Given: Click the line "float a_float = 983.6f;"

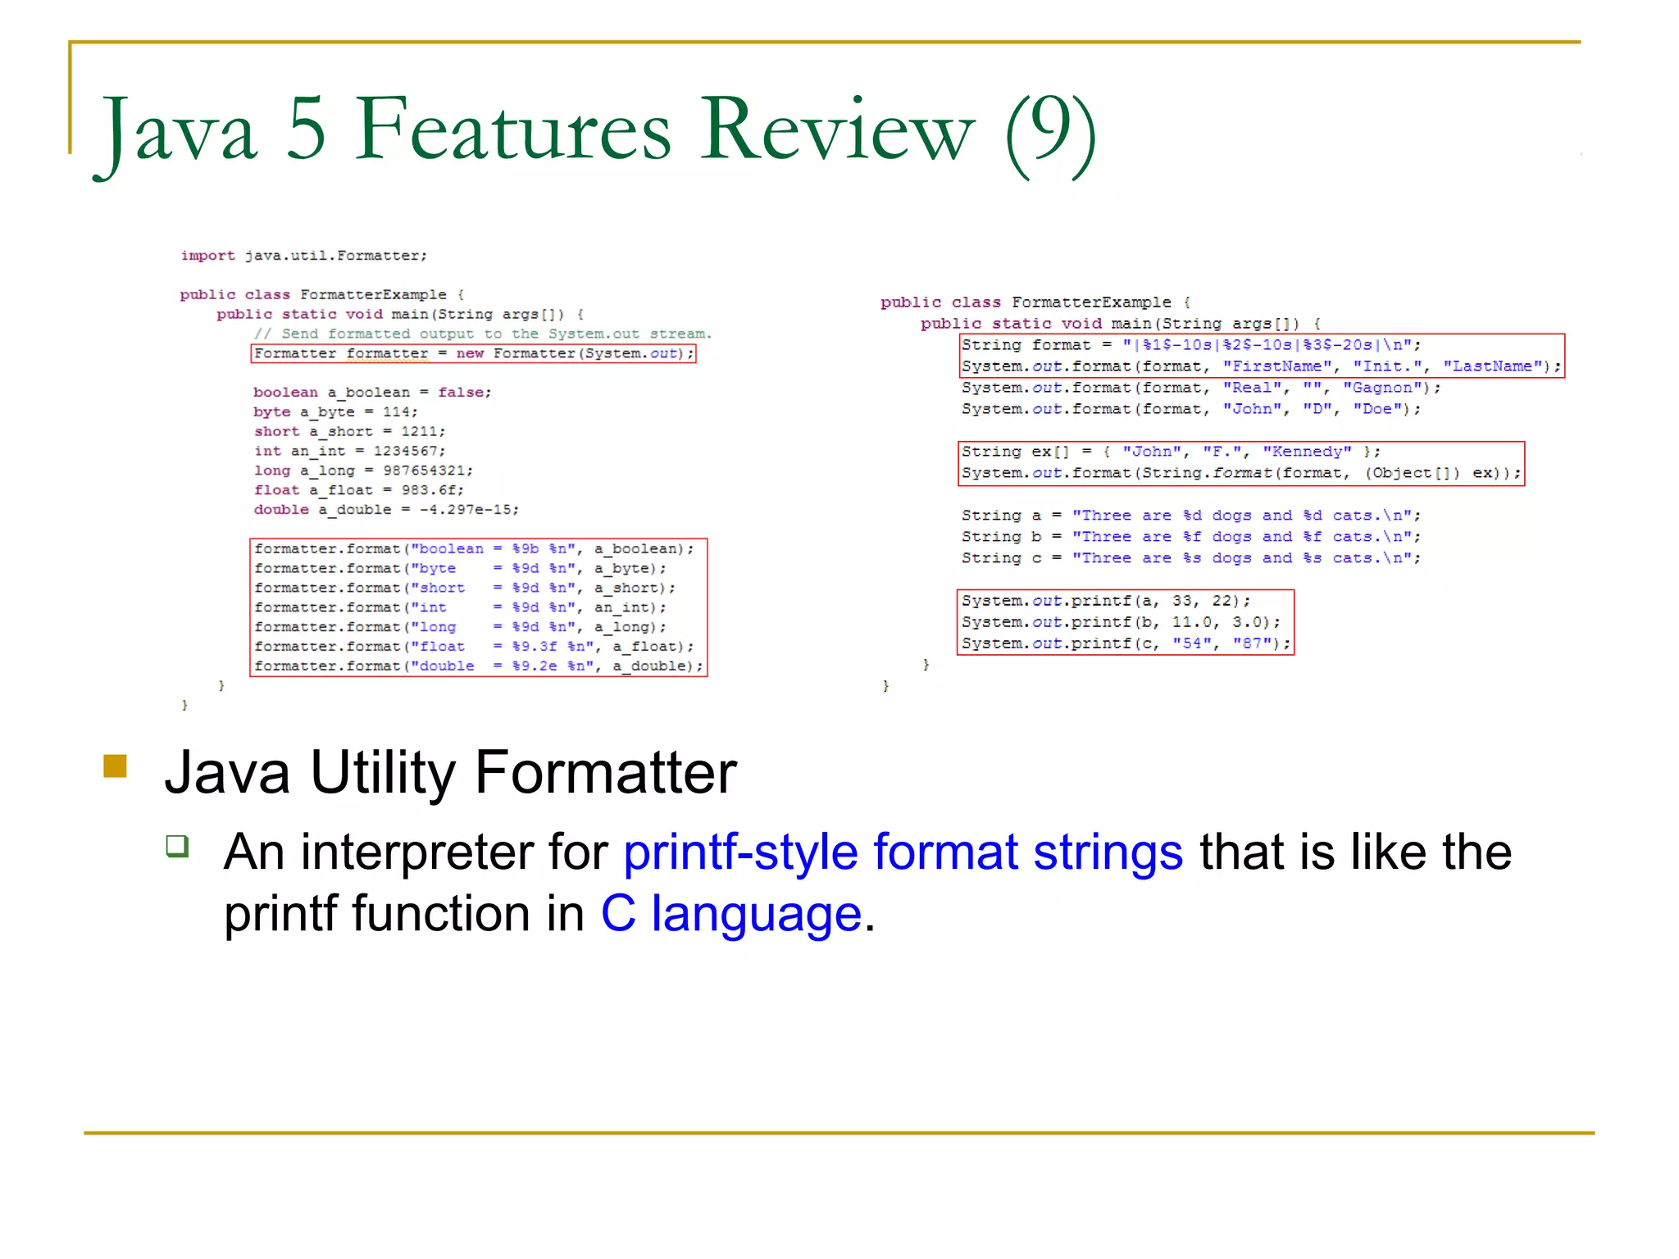Looking at the screenshot, I should [x=358, y=490].
